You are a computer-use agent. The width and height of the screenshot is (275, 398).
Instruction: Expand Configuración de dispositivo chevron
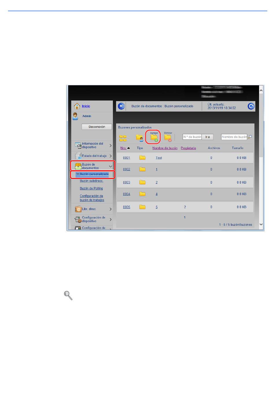coord(110,219)
